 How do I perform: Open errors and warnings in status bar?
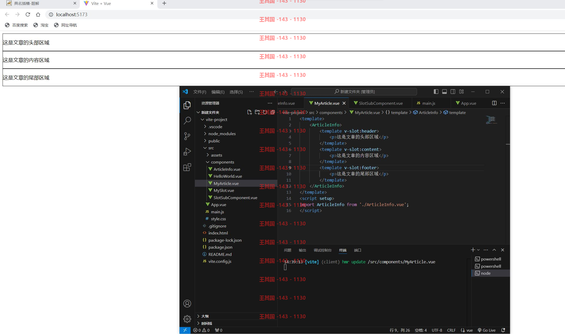201,330
